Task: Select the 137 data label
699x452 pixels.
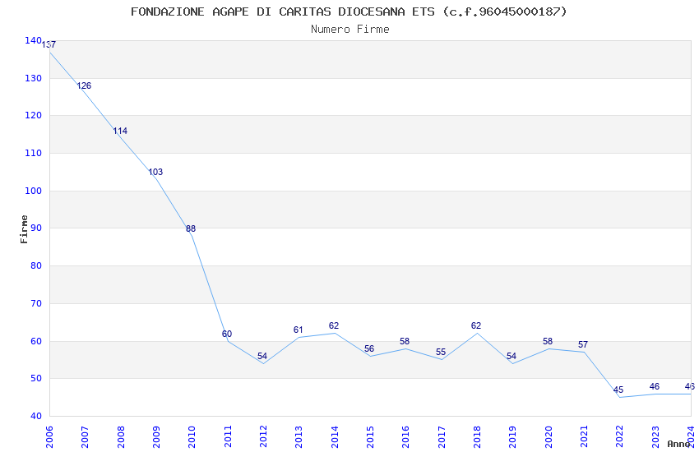Action: 49,44
